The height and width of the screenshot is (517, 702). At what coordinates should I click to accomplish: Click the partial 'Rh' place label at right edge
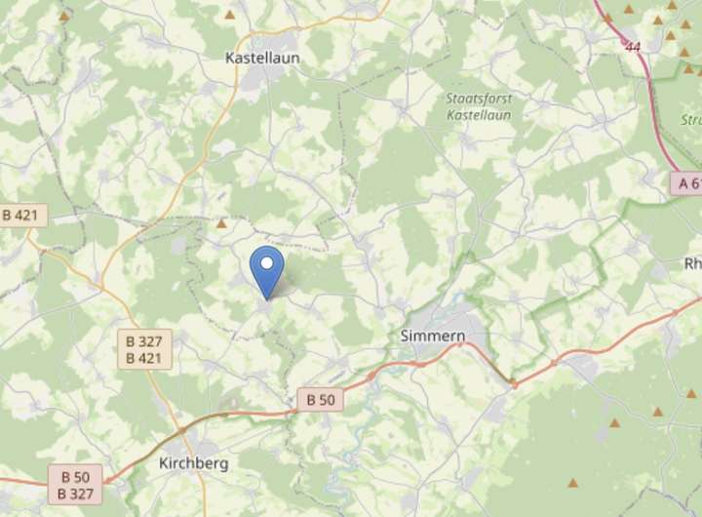693,263
